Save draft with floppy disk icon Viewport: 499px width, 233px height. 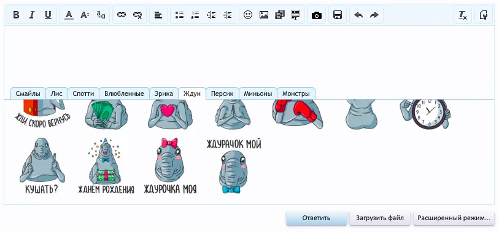pyautogui.click(x=338, y=15)
